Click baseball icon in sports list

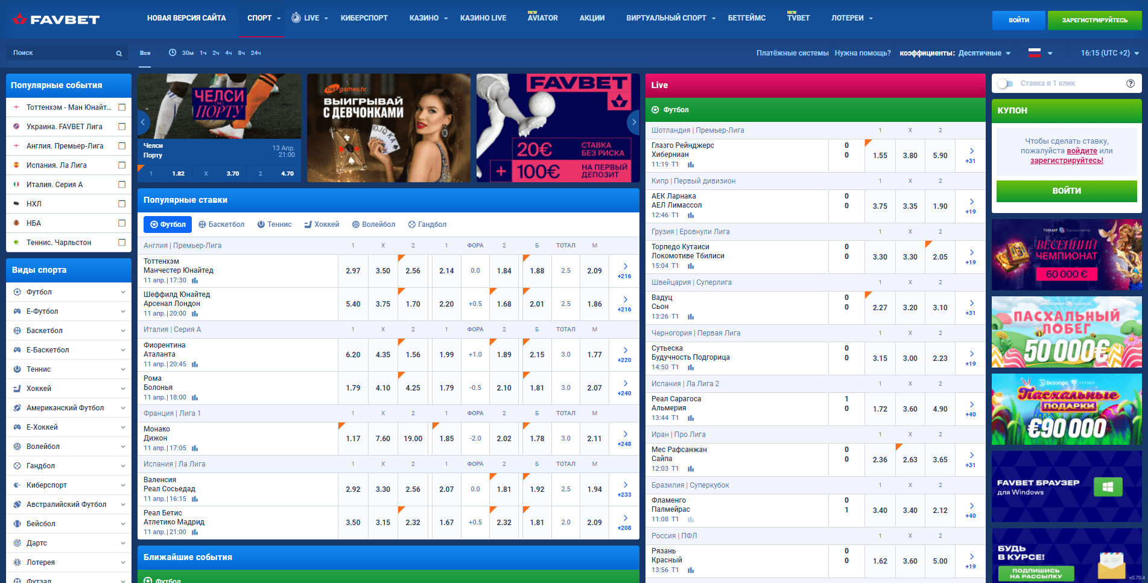pyautogui.click(x=17, y=524)
